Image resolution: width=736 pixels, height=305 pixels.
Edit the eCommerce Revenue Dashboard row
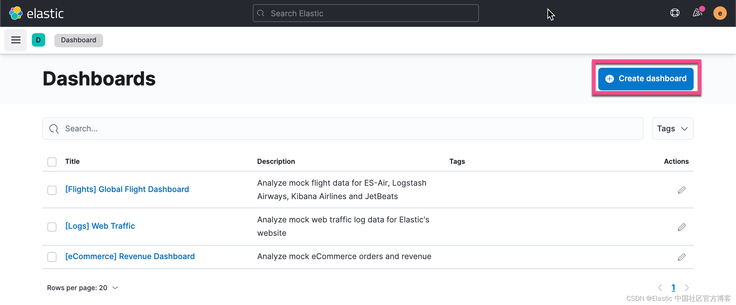click(x=682, y=257)
